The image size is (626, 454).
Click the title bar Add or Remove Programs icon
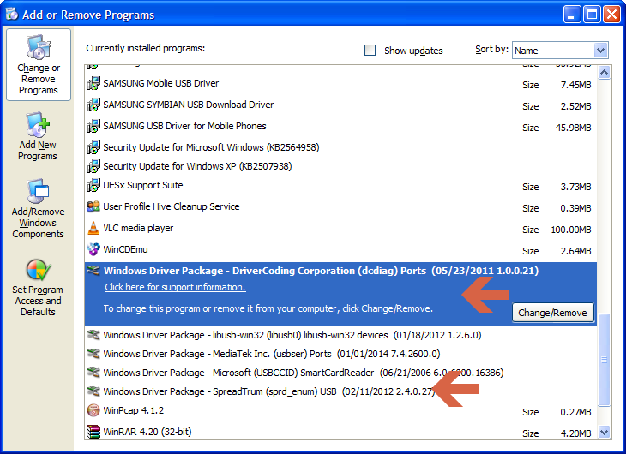pos(12,14)
